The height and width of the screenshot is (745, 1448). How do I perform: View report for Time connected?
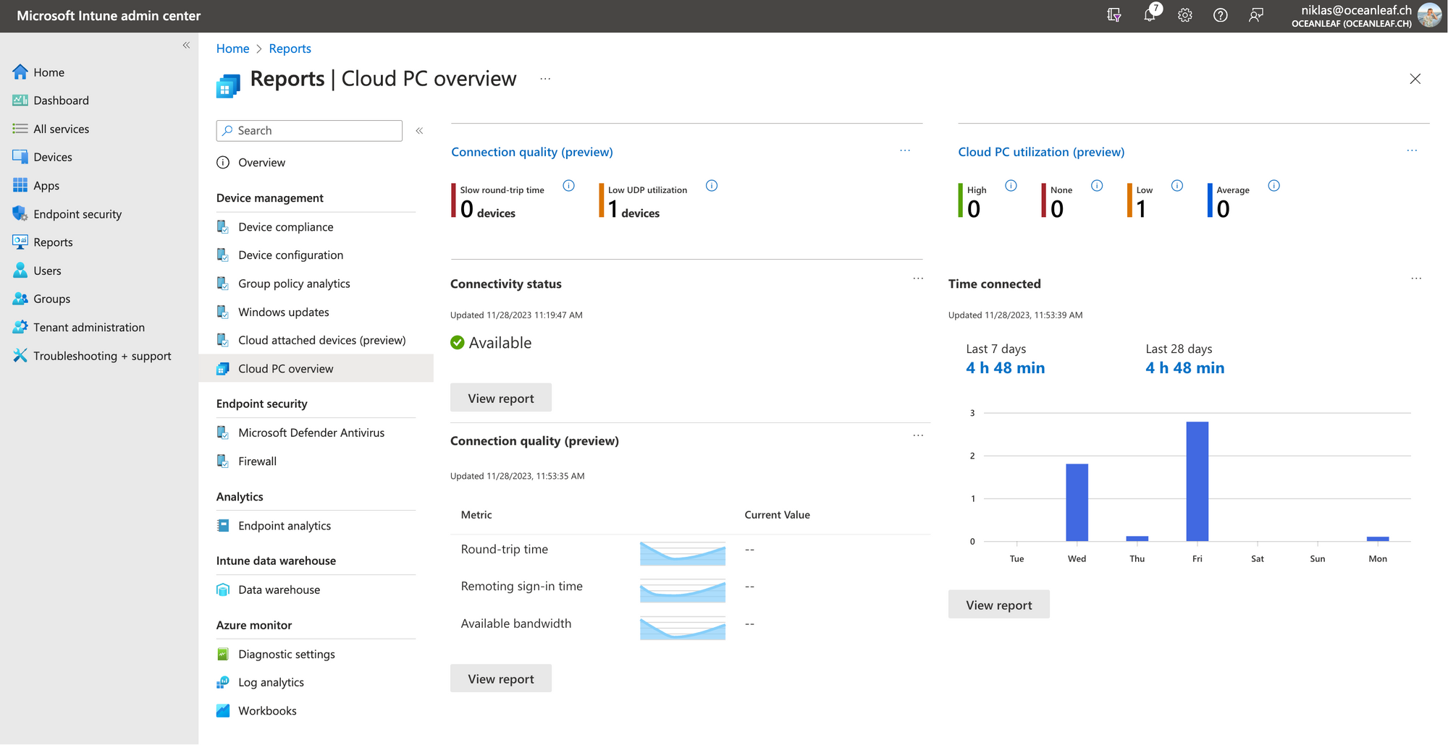tap(999, 605)
